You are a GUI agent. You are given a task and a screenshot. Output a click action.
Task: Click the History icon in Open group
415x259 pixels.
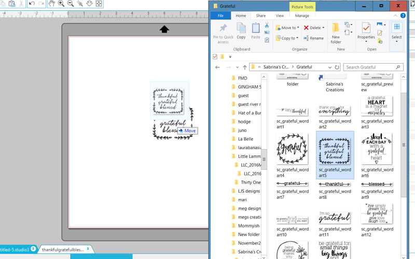coord(380,41)
